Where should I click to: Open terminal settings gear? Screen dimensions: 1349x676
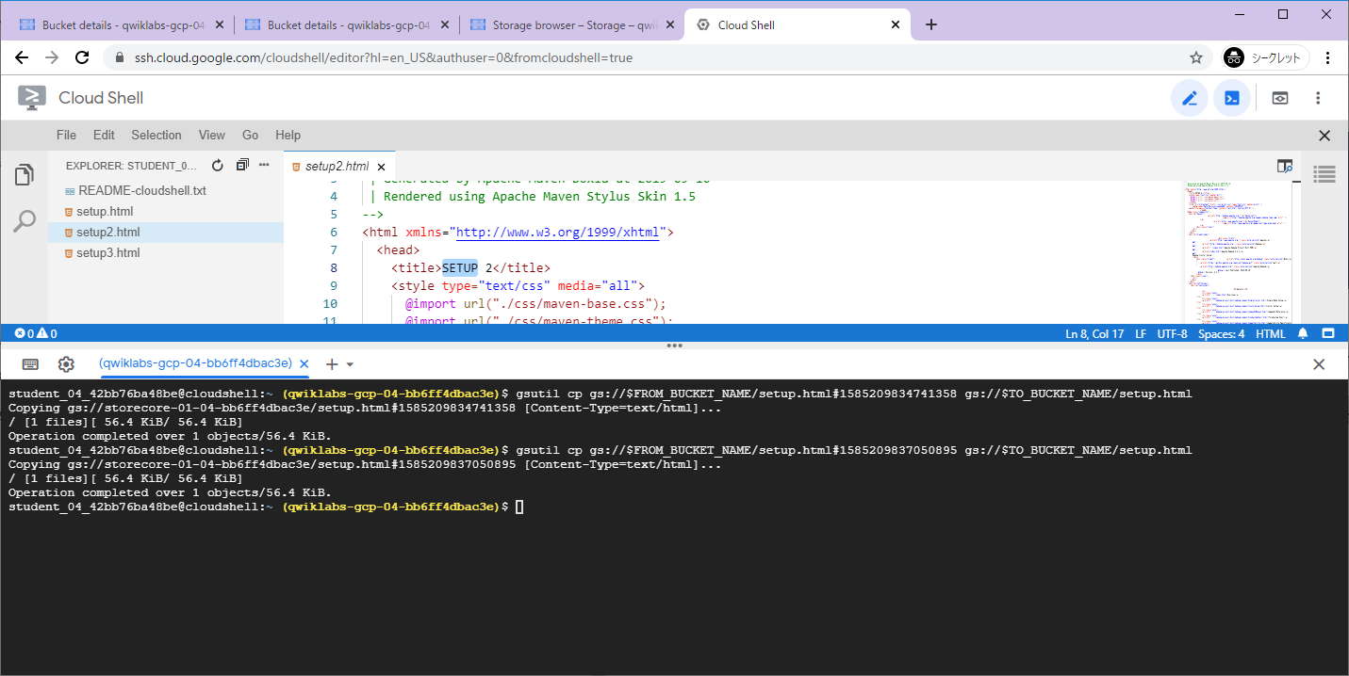(x=66, y=364)
